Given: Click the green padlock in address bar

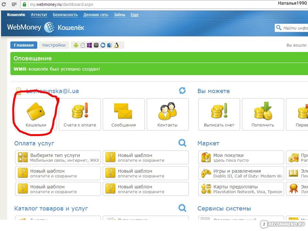Looking at the screenshot, I should (24, 4).
